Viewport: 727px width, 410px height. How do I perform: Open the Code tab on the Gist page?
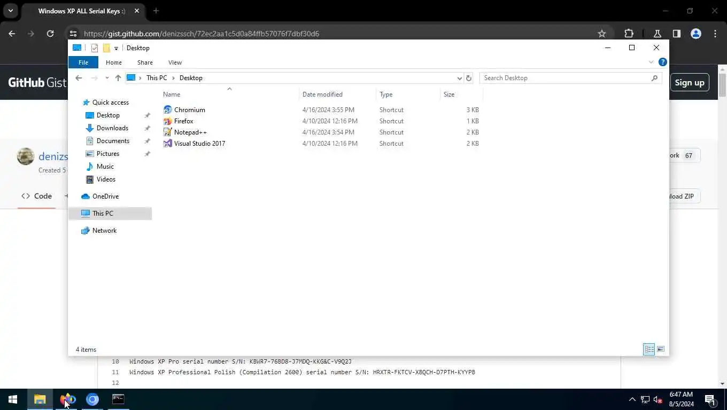click(36, 196)
